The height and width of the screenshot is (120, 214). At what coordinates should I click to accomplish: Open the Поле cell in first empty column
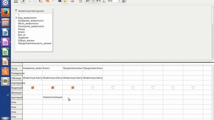coord(113,68)
